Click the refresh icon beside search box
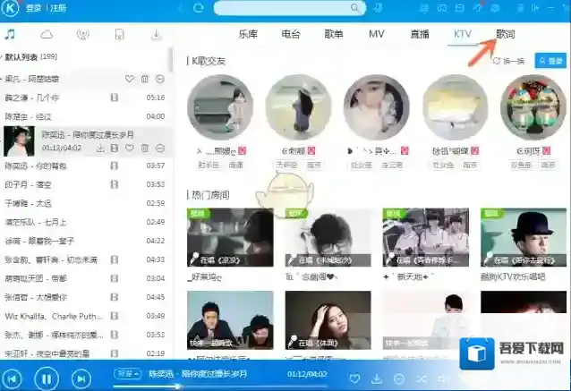 [199, 8]
